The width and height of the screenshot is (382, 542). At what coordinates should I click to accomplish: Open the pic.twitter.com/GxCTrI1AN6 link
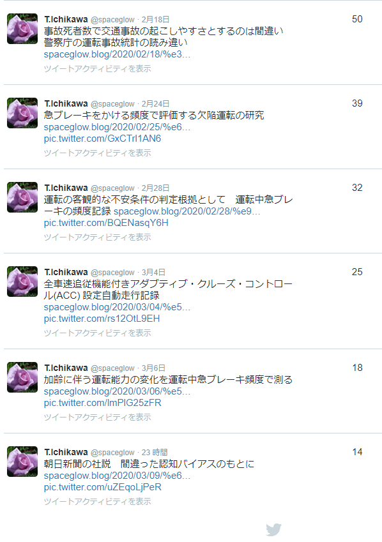point(102,139)
